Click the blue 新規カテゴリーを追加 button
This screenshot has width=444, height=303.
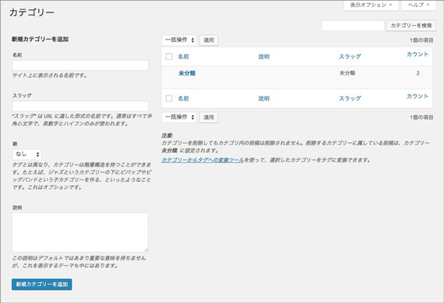pyautogui.click(x=42, y=284)
